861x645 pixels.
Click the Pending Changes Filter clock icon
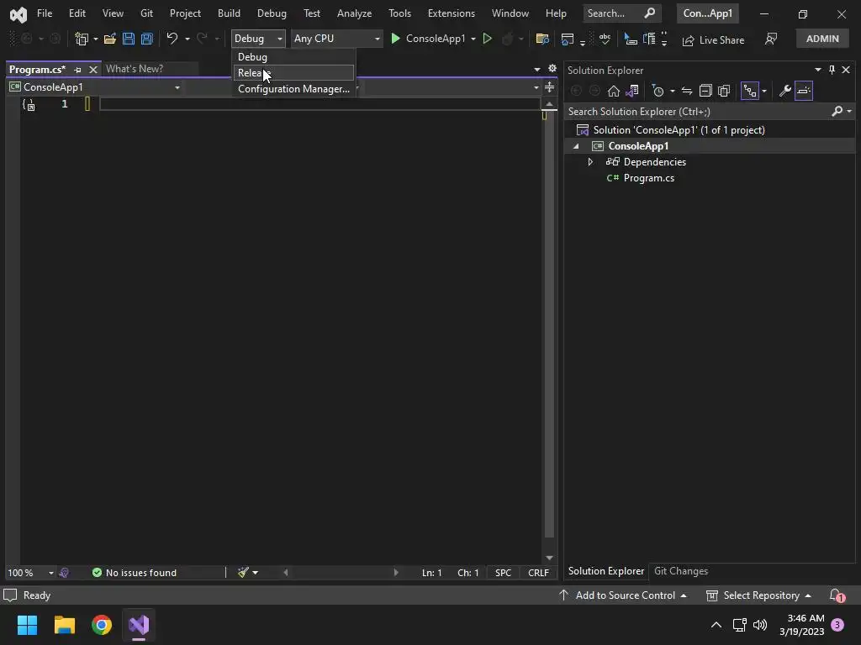pyautogui.click(x=658, y=91)
